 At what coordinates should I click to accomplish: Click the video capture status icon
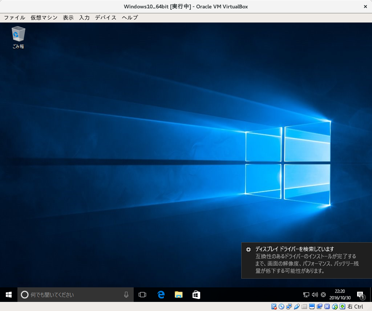(319, 307)
